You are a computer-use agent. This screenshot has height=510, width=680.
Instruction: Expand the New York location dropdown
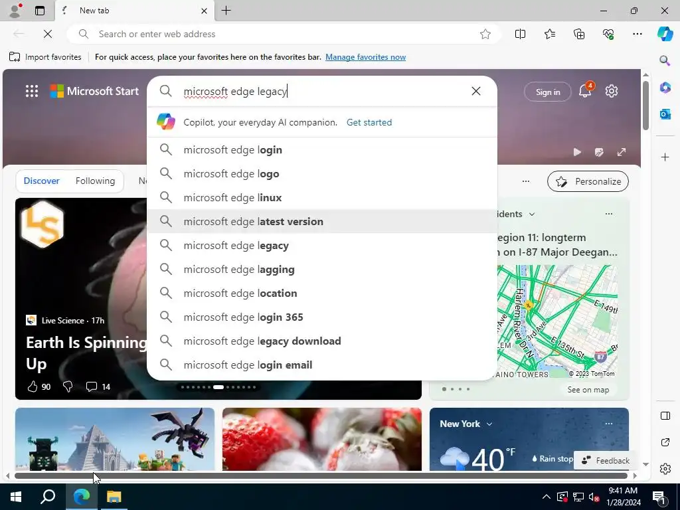pos(489,424)
